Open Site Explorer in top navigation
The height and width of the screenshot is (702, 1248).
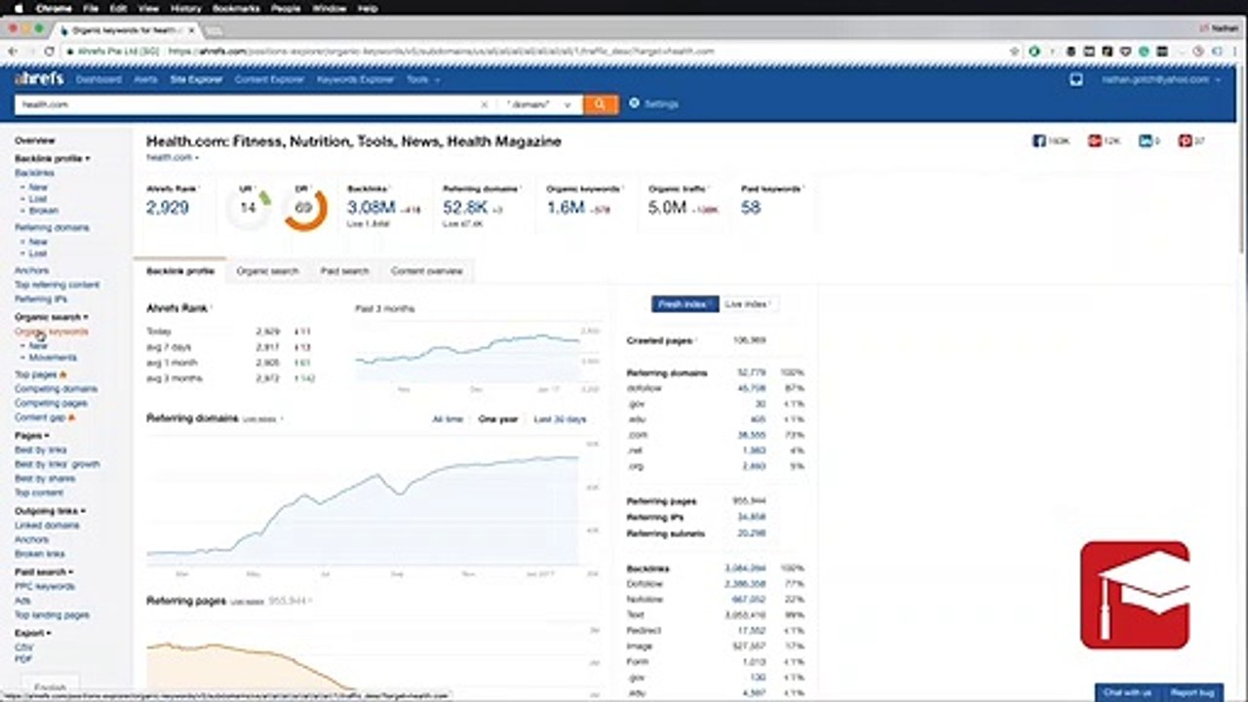[196, 80]
